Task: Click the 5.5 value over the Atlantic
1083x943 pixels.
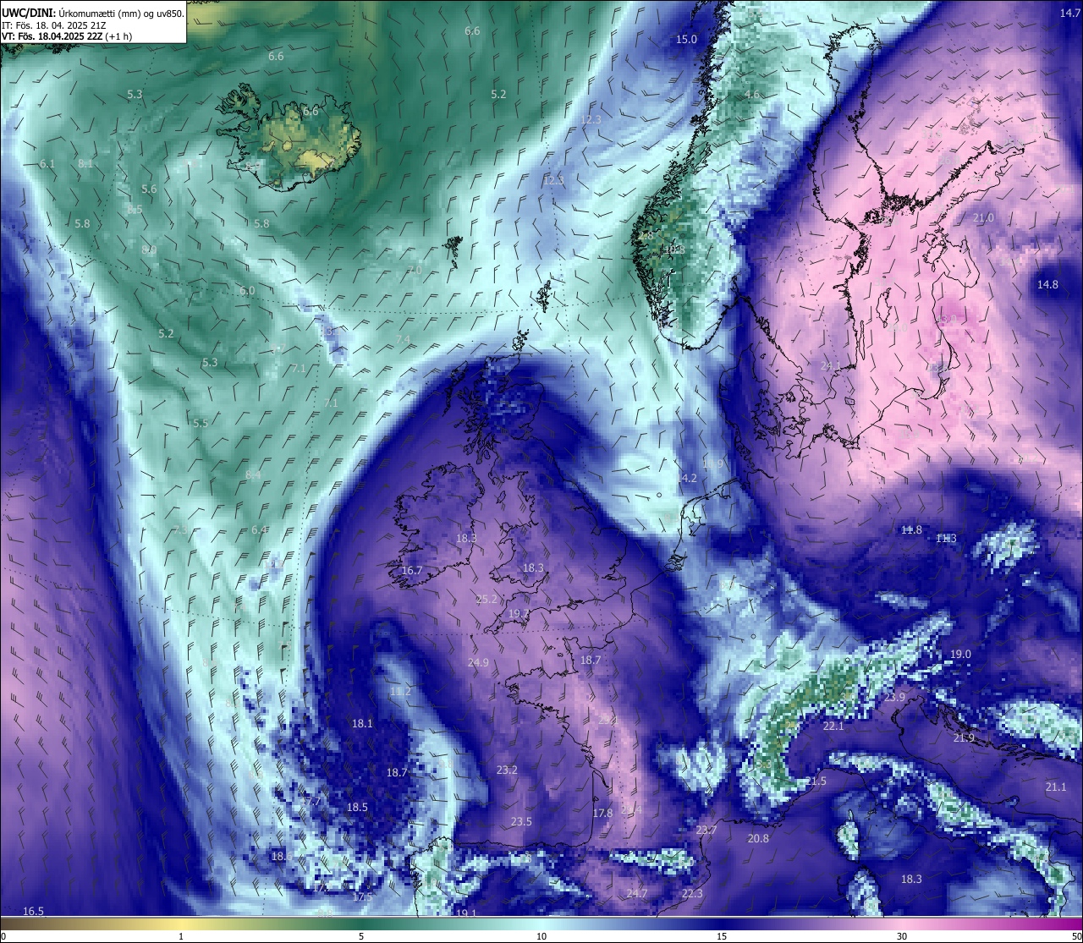Action: 201,424
